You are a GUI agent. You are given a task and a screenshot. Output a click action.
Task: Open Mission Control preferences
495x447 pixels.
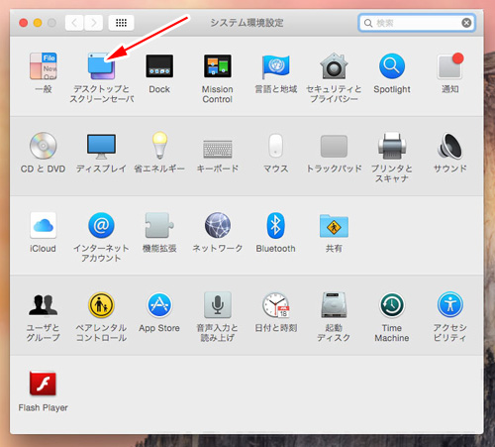[218, 66]
